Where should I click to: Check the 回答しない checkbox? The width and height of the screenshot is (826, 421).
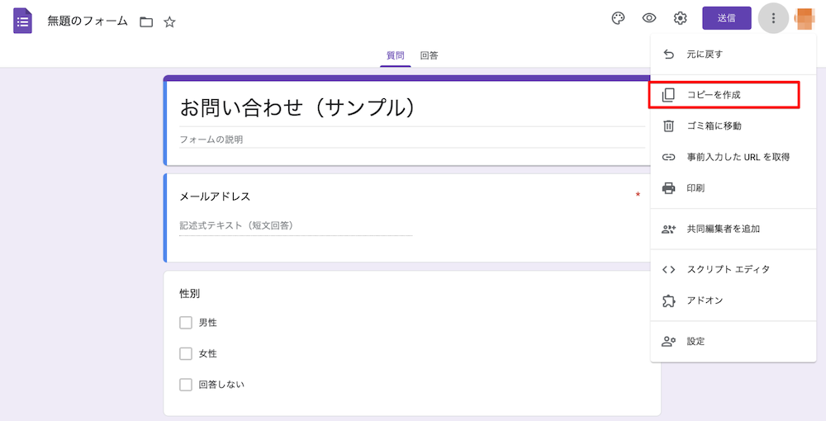pos(185,385)
